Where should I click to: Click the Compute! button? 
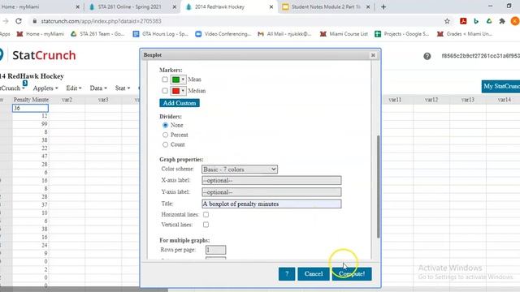tap(352, 274)
